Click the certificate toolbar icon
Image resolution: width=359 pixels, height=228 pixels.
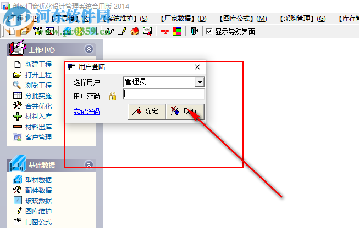click(147, 31)
